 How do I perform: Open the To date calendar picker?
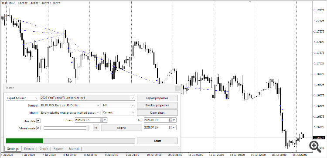click(x=172, y=120)
